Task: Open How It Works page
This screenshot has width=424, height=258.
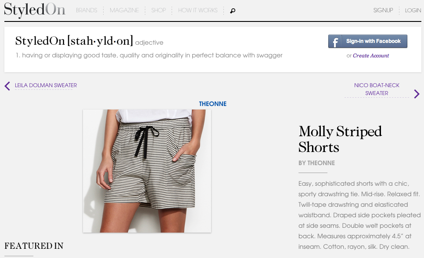Action: [x=198, y=10]
